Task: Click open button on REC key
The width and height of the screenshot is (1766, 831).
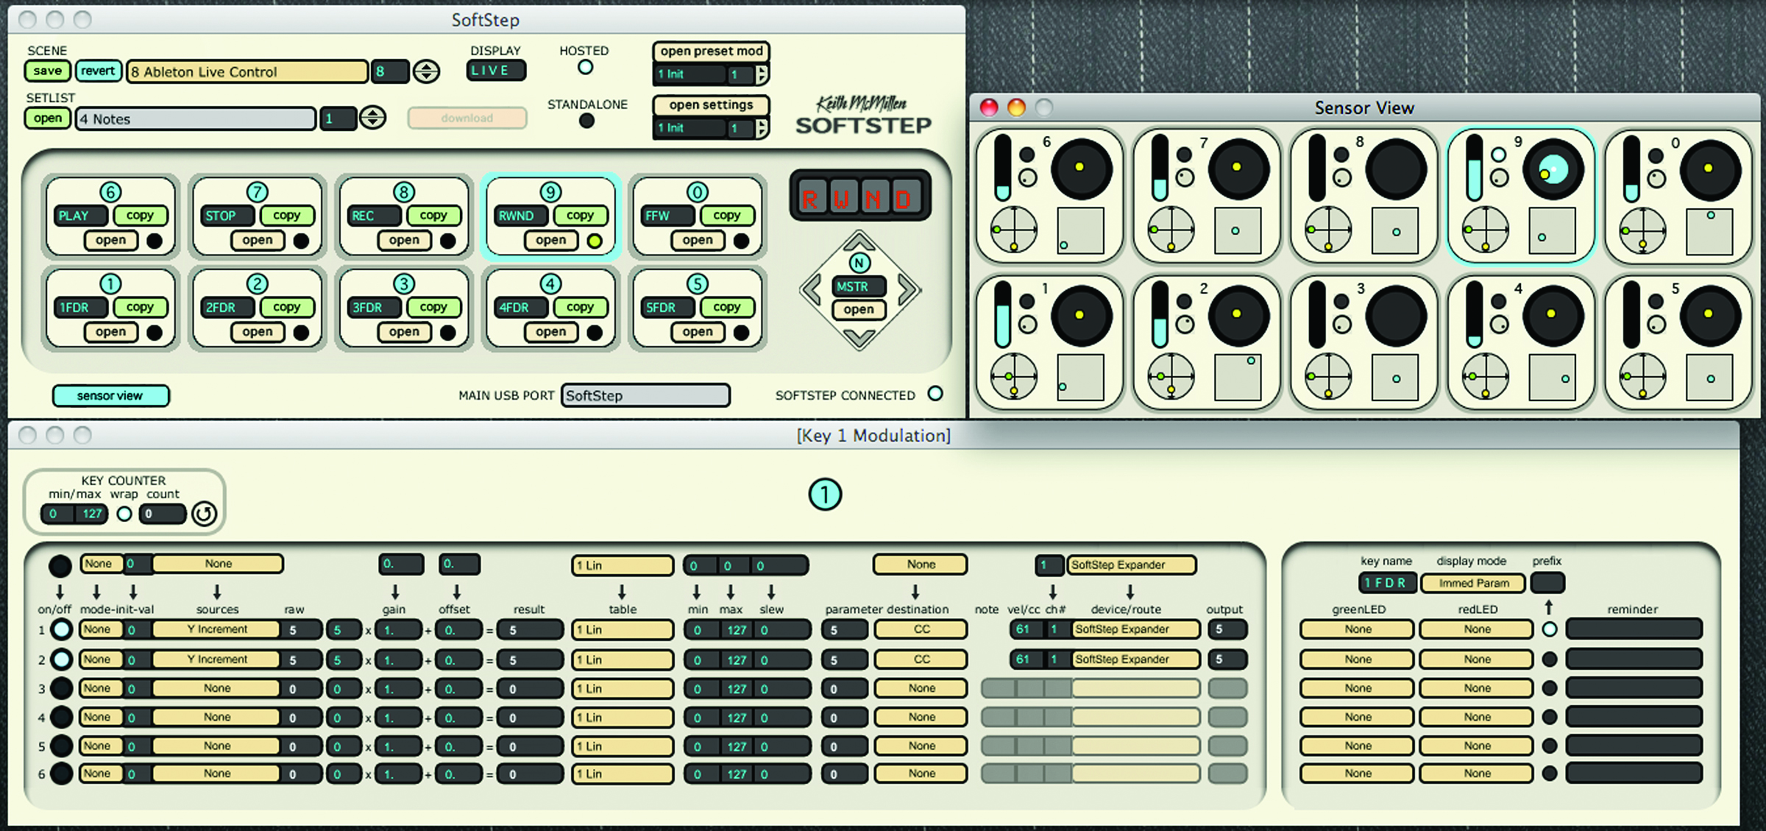Action: click(404, 240)
